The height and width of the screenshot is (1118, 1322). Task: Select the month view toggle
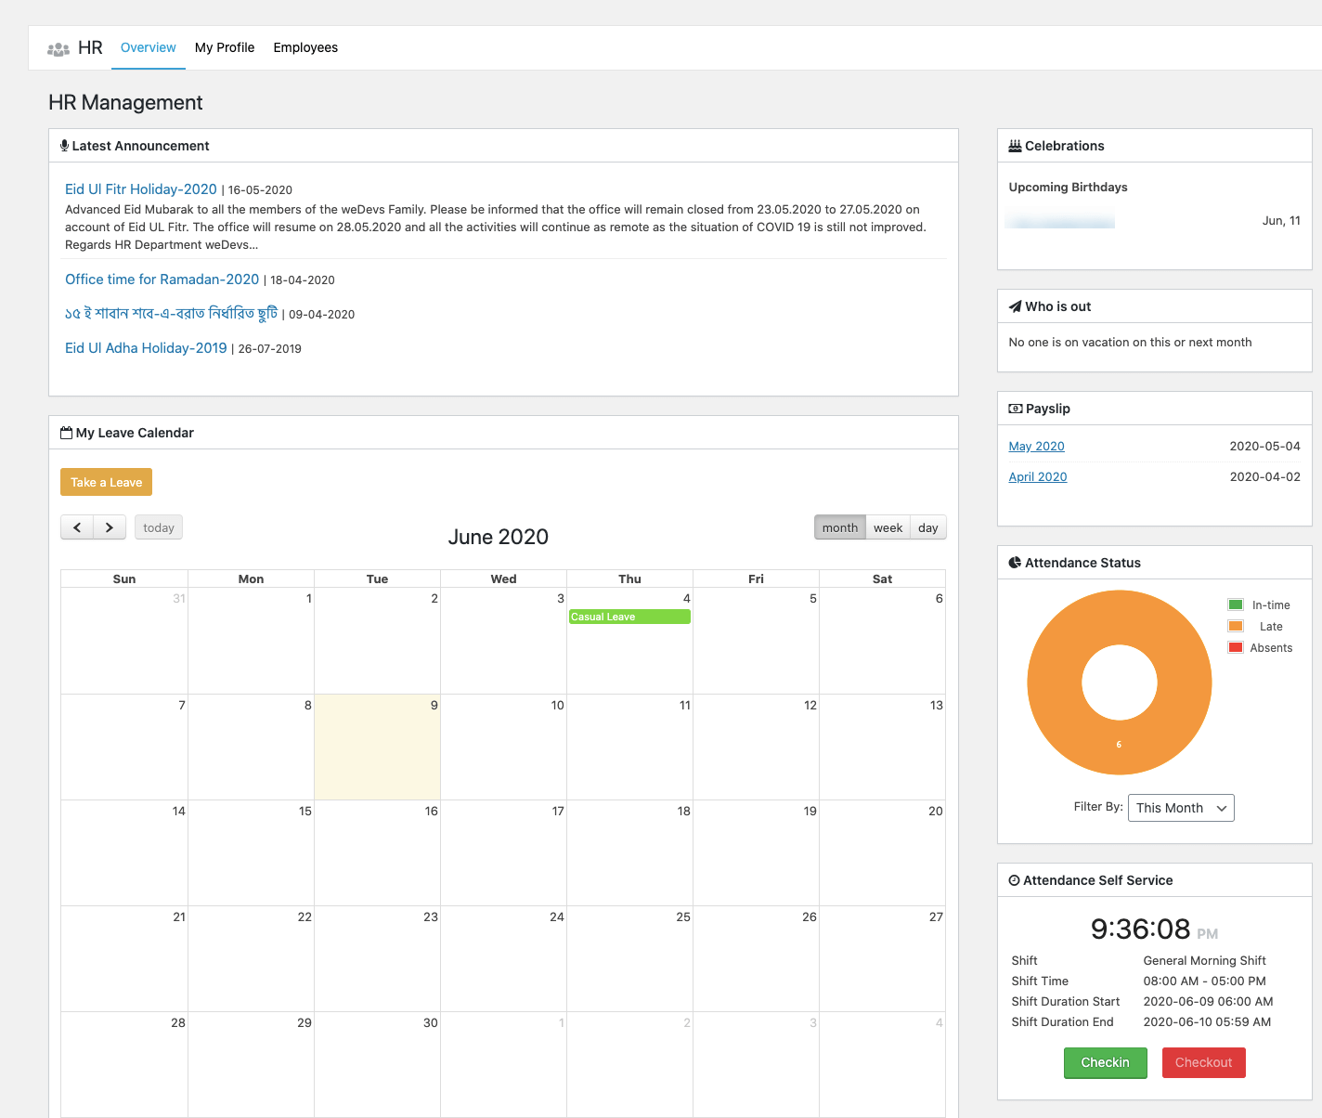point(839,526)
